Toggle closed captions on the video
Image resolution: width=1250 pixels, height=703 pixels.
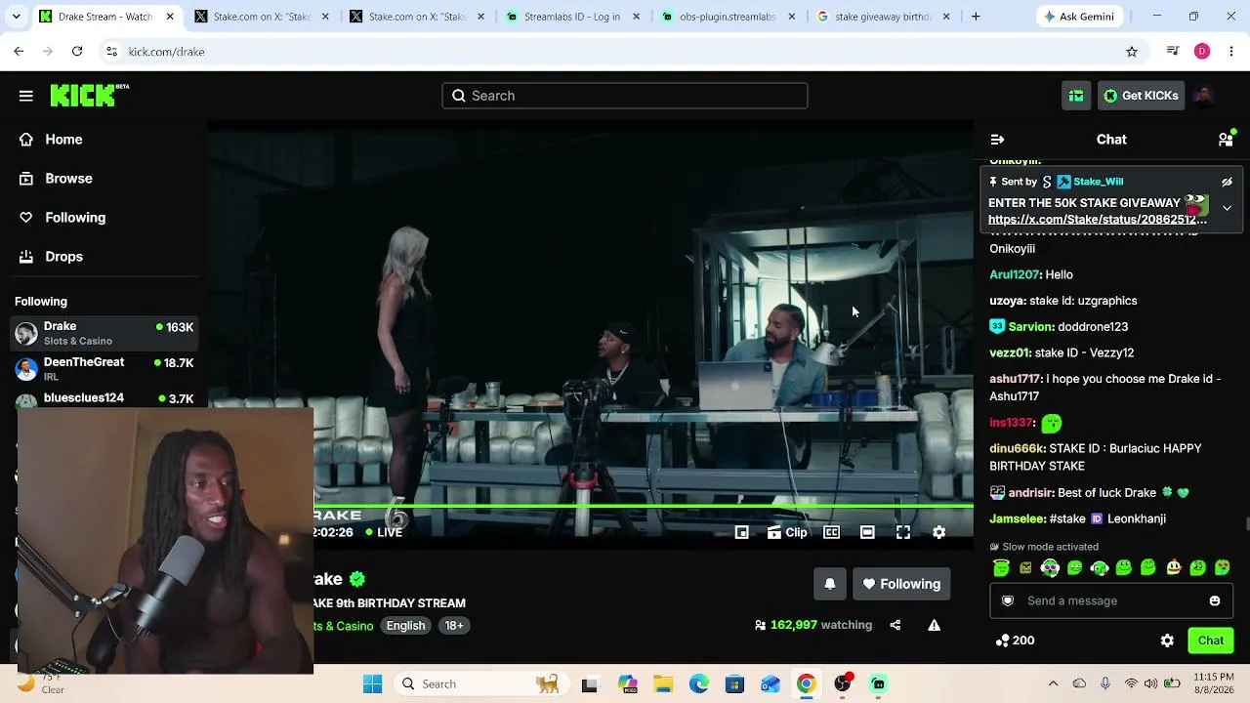click(x=831, y=532)
